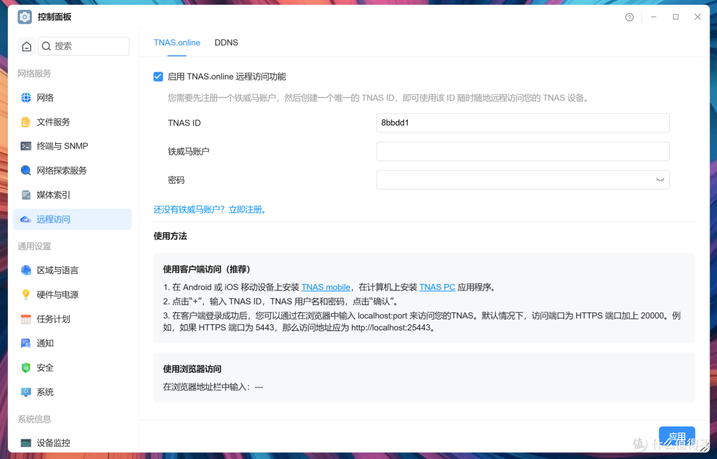Switch to the TNAS.online tab

click(x=177, y=42)
